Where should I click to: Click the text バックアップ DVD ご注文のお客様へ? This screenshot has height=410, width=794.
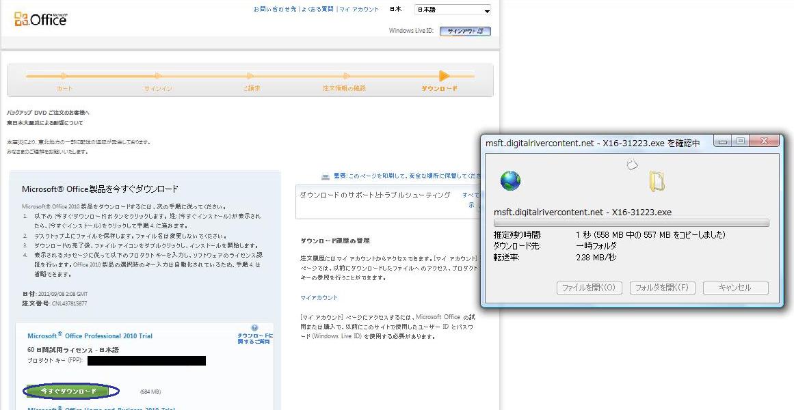(48, 112)
